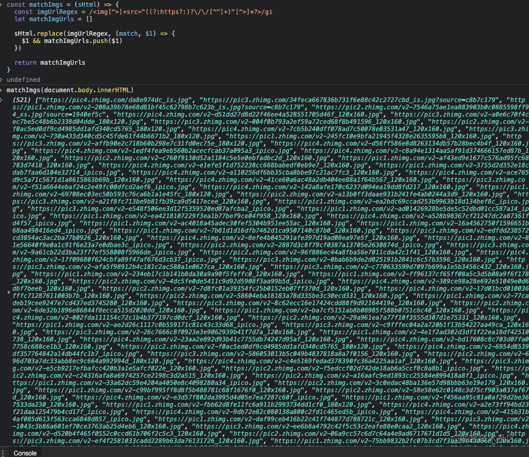This screenshot has height=457, width=529.
Task: Click the "let matchImgUrls = []" line
Action: tap(53, 19)
